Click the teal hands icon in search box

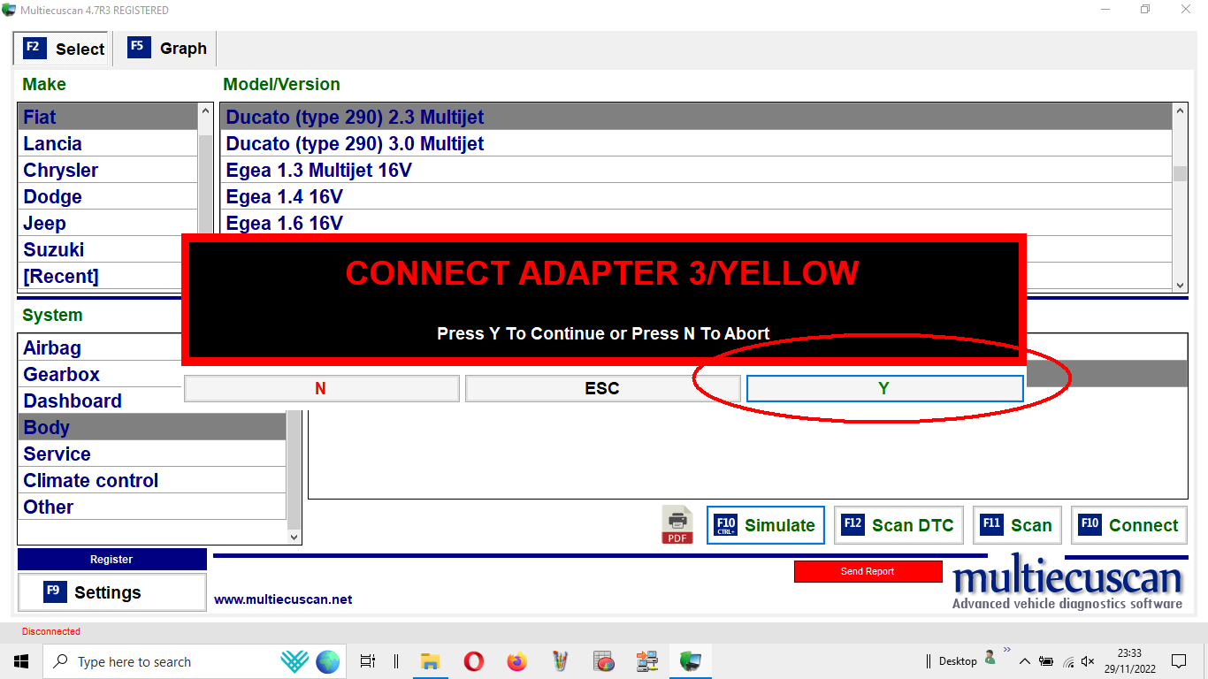(x=294, y=661)
